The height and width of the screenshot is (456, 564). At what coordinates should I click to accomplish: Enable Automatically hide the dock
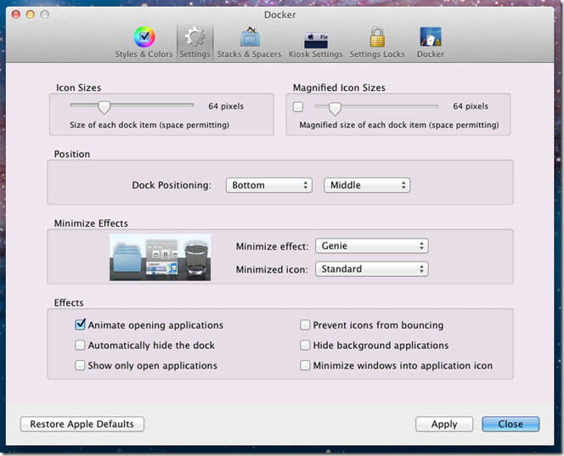[81, 346]
